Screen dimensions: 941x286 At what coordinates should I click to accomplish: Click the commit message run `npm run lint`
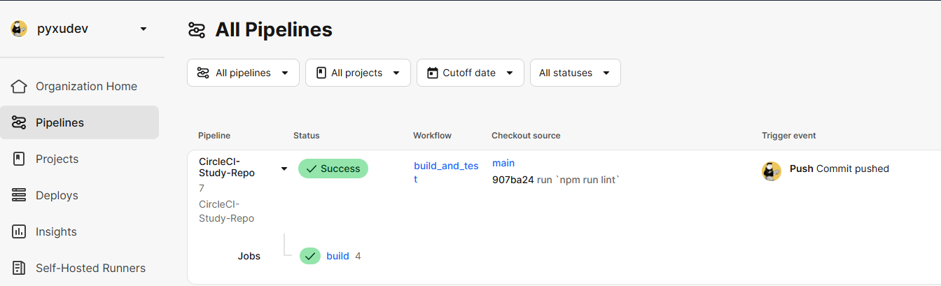click(x=579, y=180)
